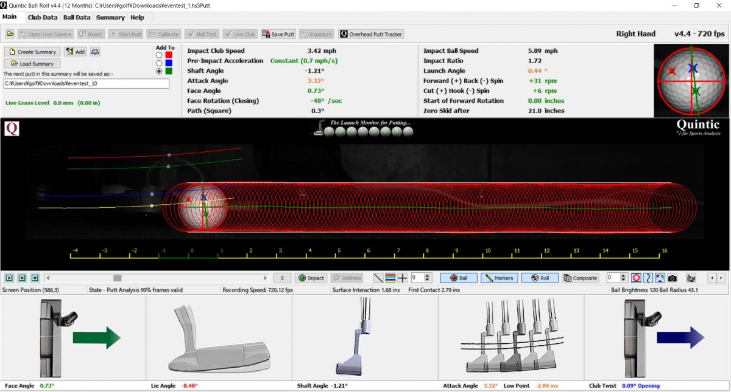The image size is (731, 392).
Task: Click the curved path line icon
Action: coord(649,278)
